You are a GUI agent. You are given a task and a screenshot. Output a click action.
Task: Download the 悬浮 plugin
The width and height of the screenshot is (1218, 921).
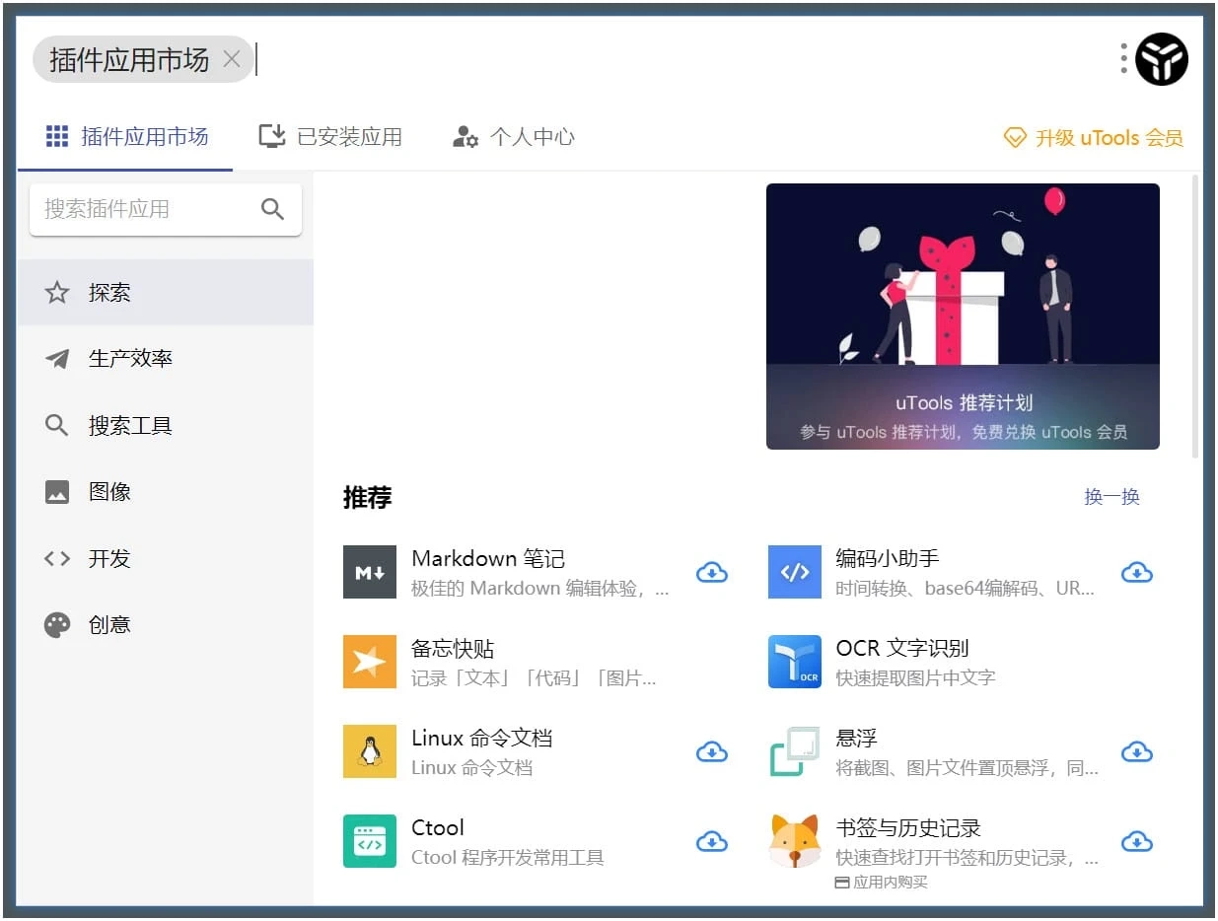click(x=1136, y=752)
